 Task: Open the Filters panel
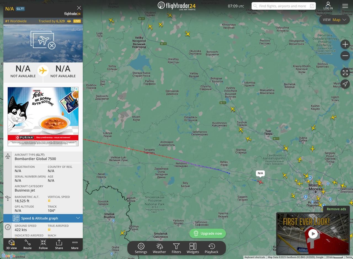pos(176,248)
